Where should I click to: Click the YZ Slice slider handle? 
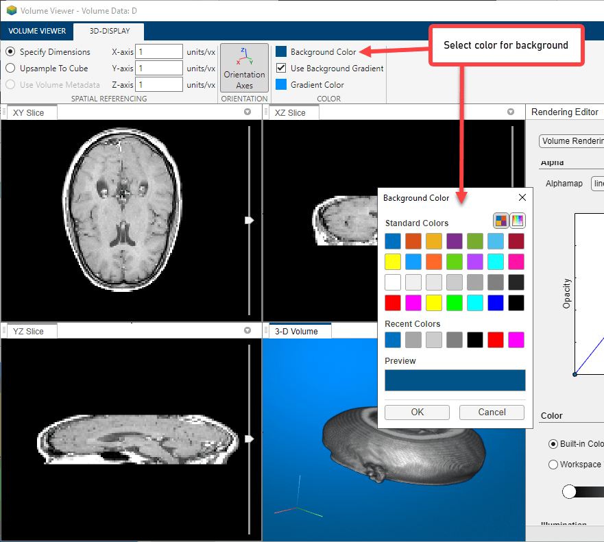[x=250, y=439]
